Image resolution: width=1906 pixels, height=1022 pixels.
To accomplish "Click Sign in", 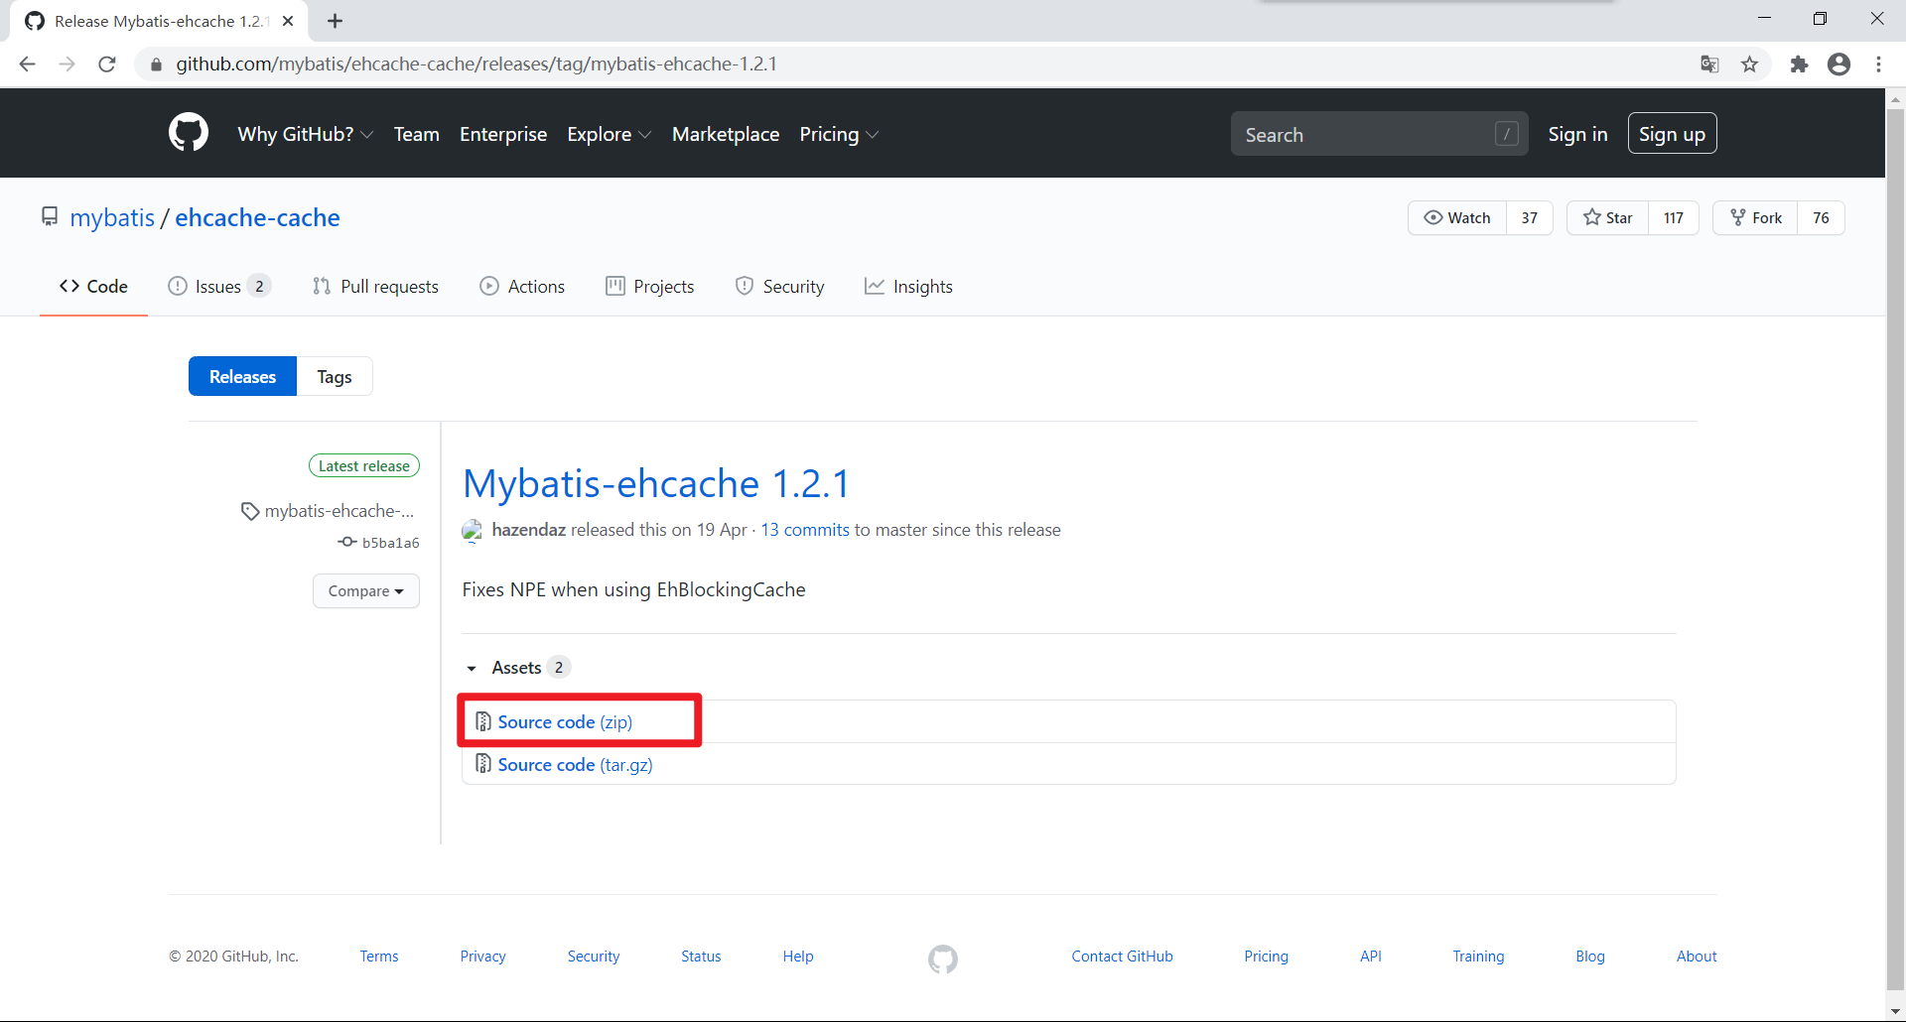I will tap(1577, 134).
